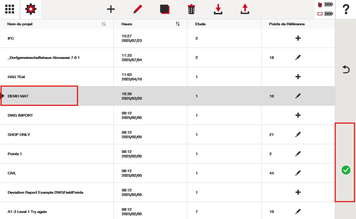Select the CIVL project row
This screenshot has width=356, height=219.
click(57, 173)
